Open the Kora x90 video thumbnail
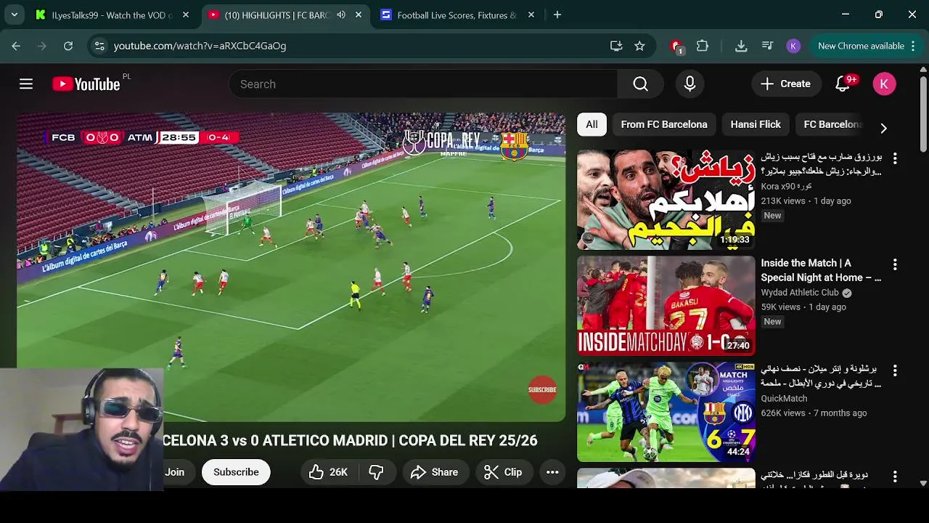The width and height of the screenshot is (929, 523). (x=666, y=199)
